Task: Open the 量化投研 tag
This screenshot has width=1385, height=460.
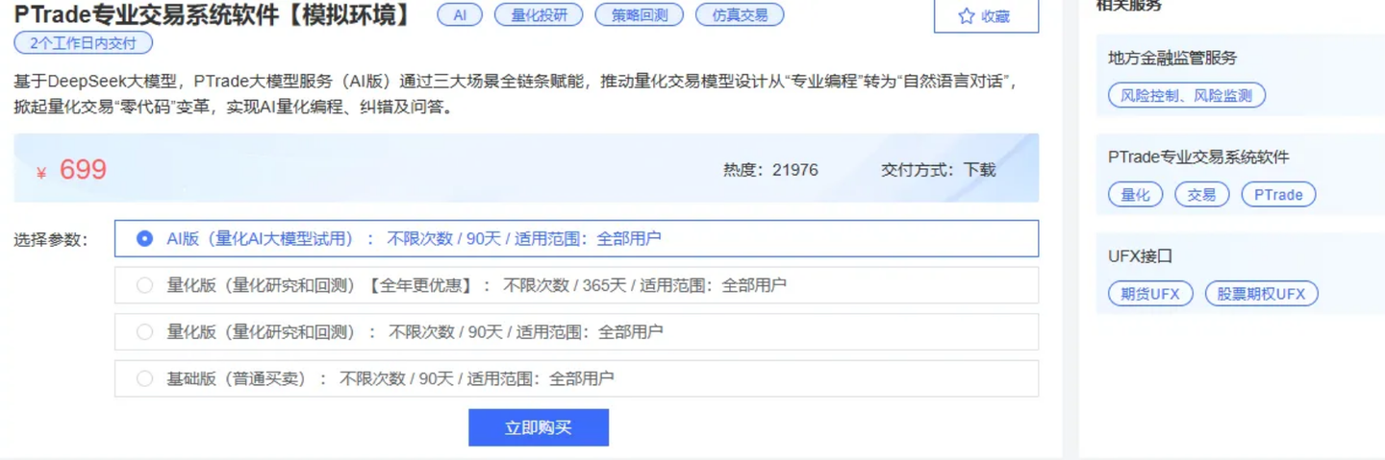Action: click(x=539, y=15)
